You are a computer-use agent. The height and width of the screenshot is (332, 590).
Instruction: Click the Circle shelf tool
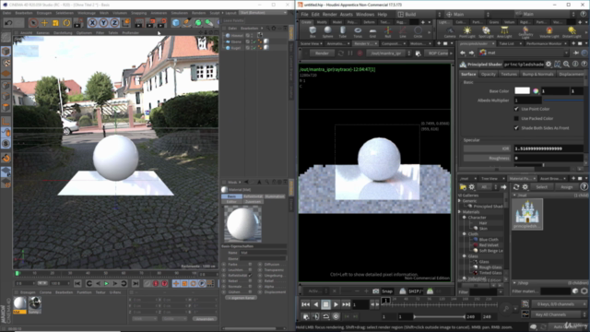pos(418,32)
